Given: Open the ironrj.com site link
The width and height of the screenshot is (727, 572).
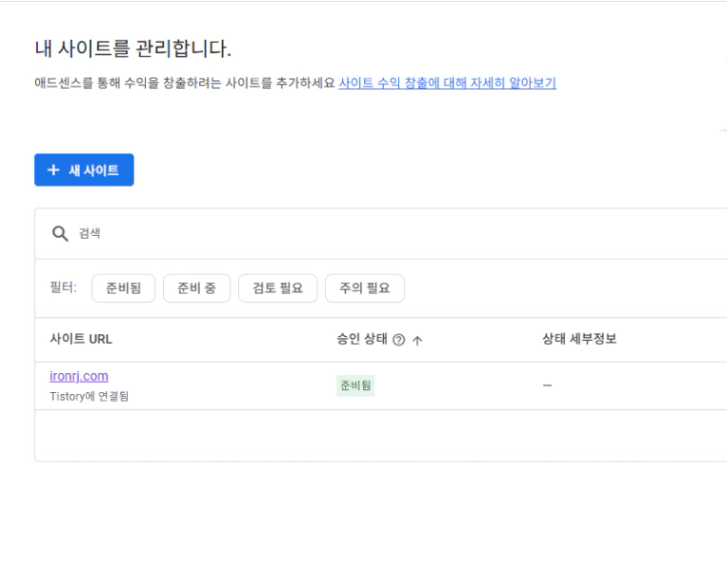Looking at the screenshot, I should click(x=79, y=376).
